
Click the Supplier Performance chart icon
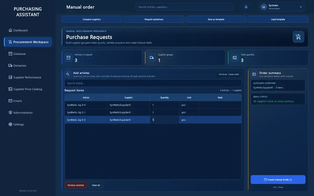point(10,77)
